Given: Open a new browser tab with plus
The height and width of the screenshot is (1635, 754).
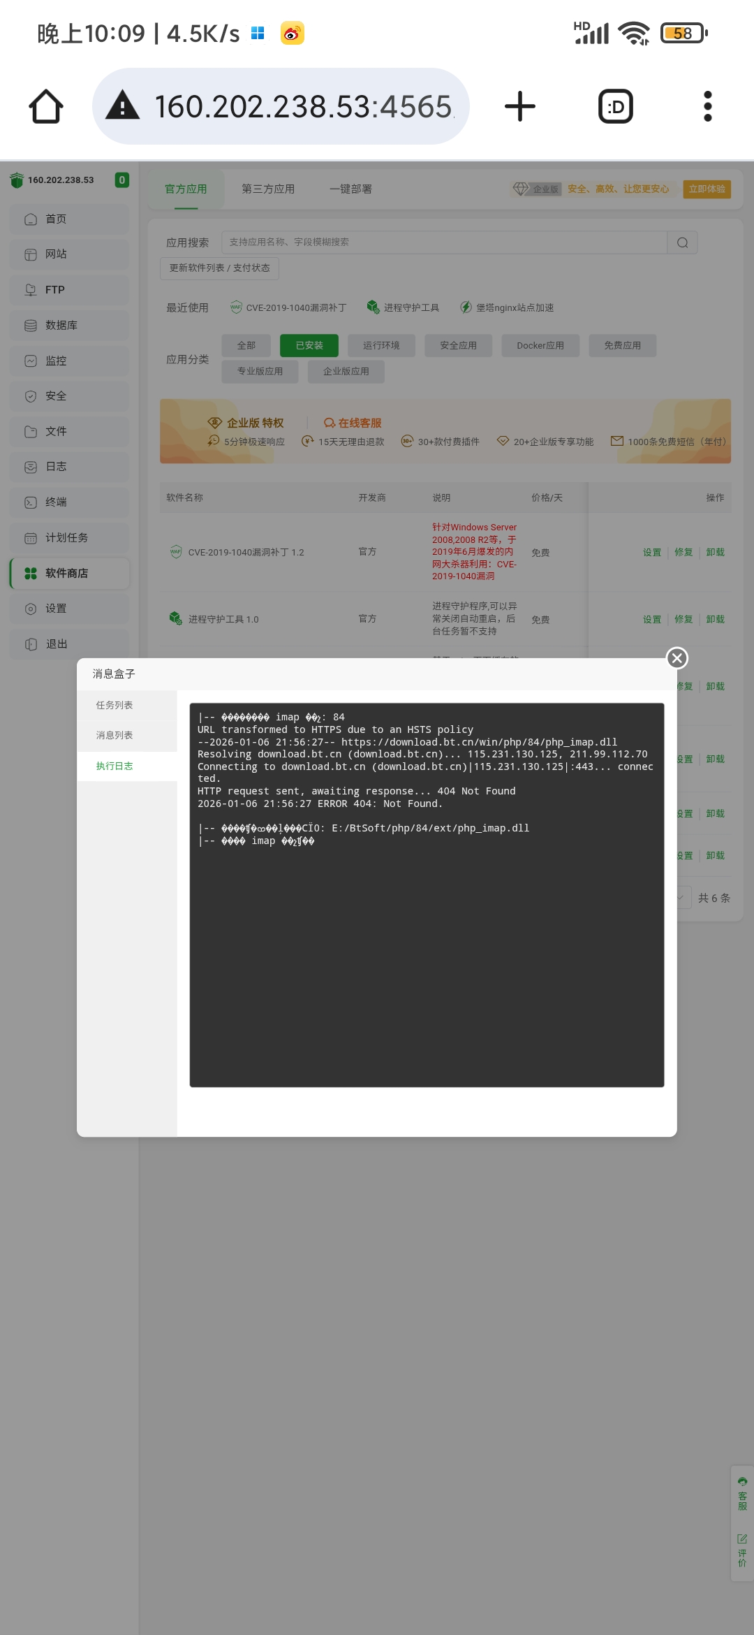Looking at the screenshot, I should (x=520, y=106).
